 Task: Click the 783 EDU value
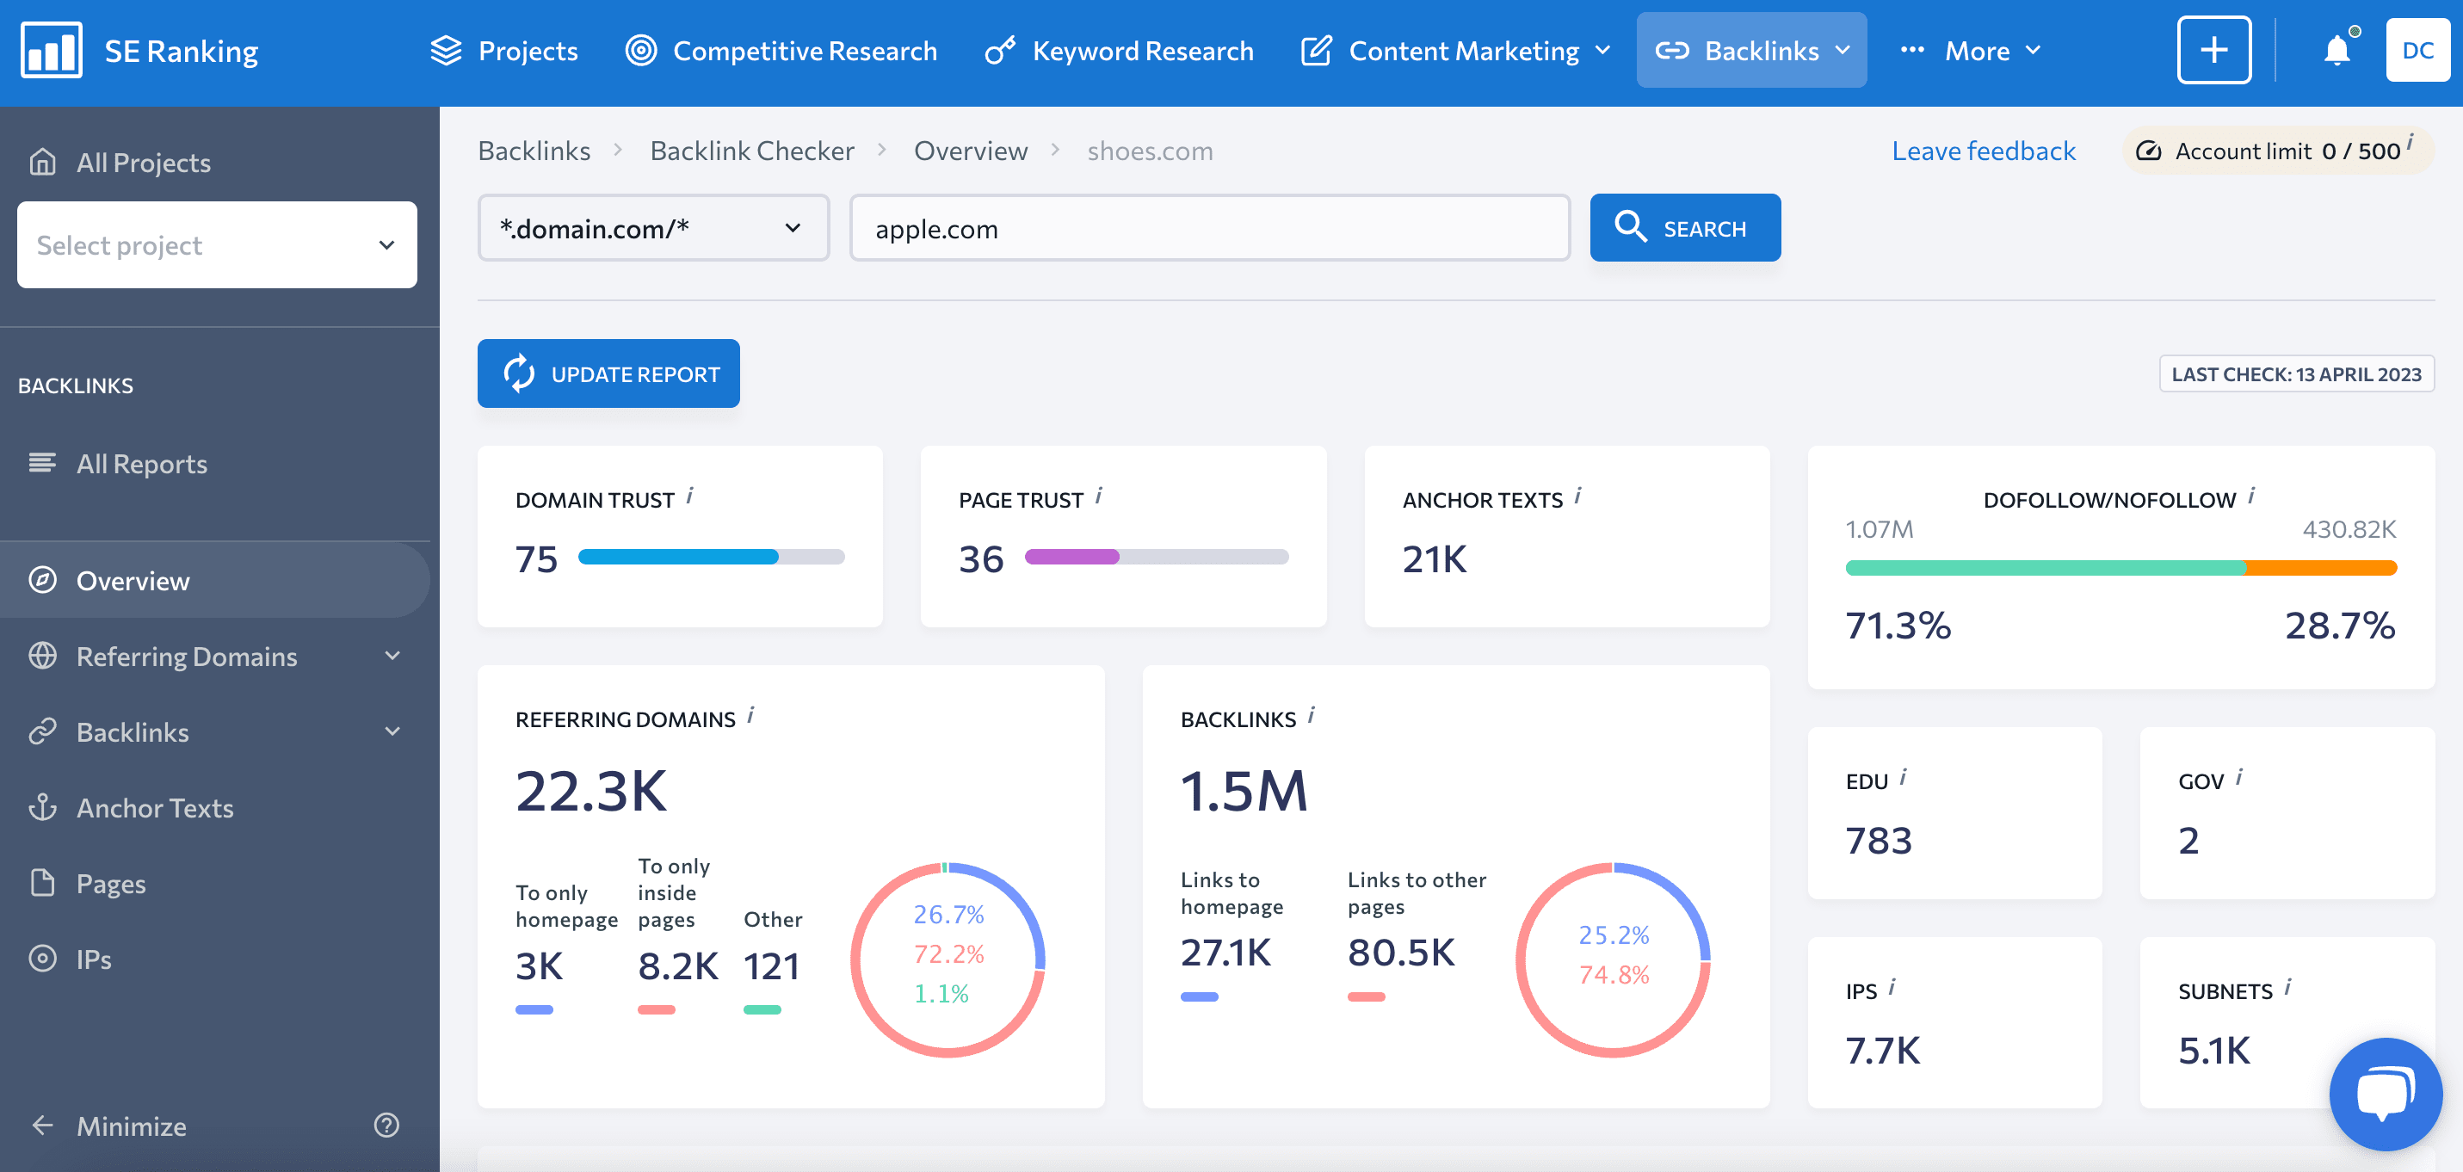point(1878,841)
